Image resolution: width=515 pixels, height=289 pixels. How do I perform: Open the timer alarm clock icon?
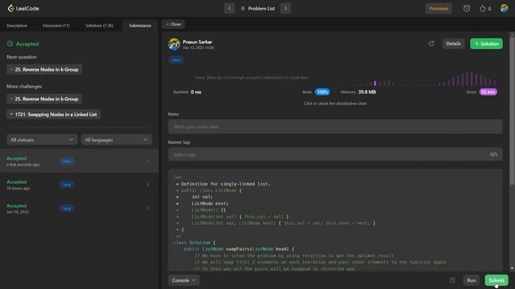pyautogui.click(x=467, y=9)
